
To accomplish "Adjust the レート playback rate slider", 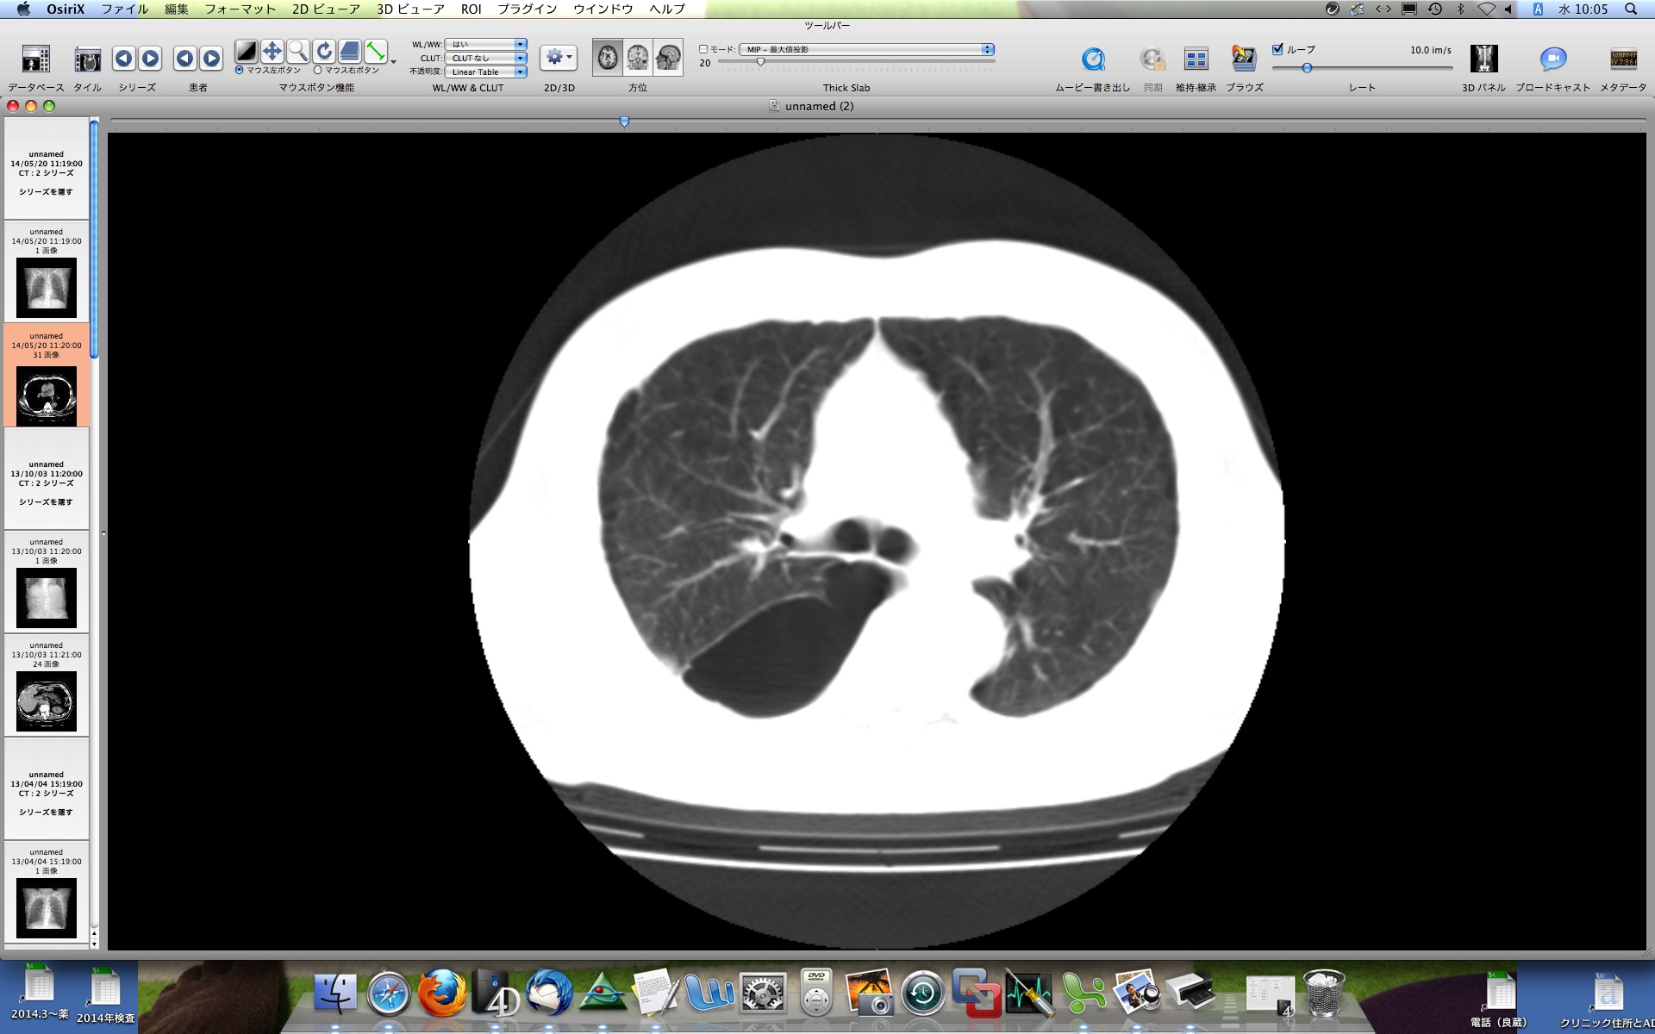I will [1307, 67].
